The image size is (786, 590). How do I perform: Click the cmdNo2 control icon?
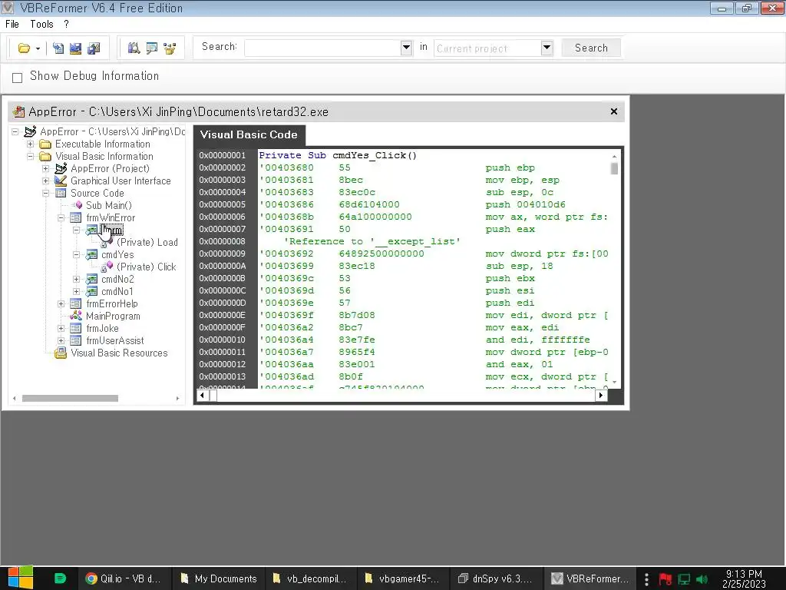click(x=92, y=280)
